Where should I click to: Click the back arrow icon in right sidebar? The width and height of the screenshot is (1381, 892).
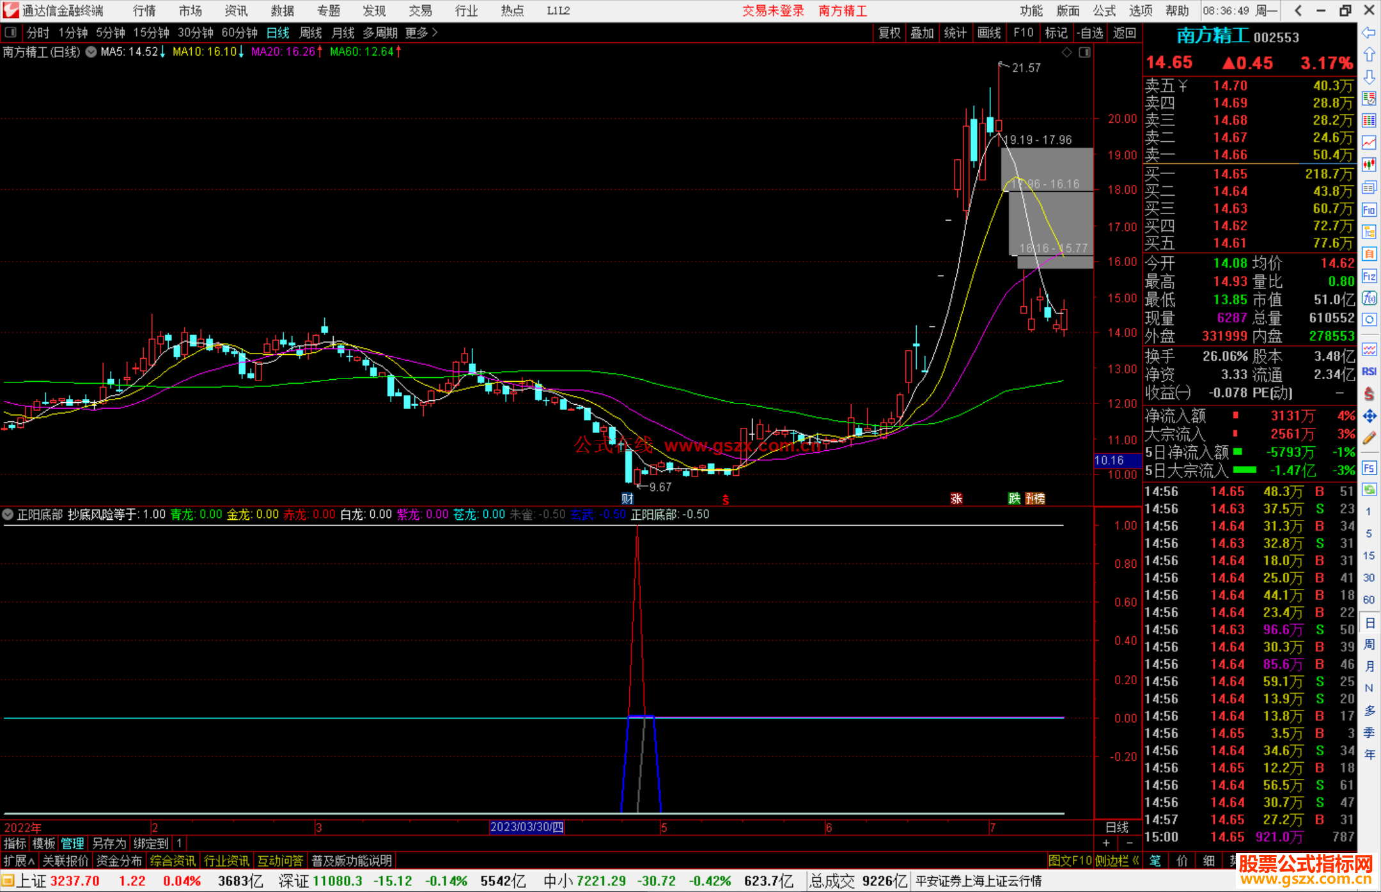[x=1369, y=33]
